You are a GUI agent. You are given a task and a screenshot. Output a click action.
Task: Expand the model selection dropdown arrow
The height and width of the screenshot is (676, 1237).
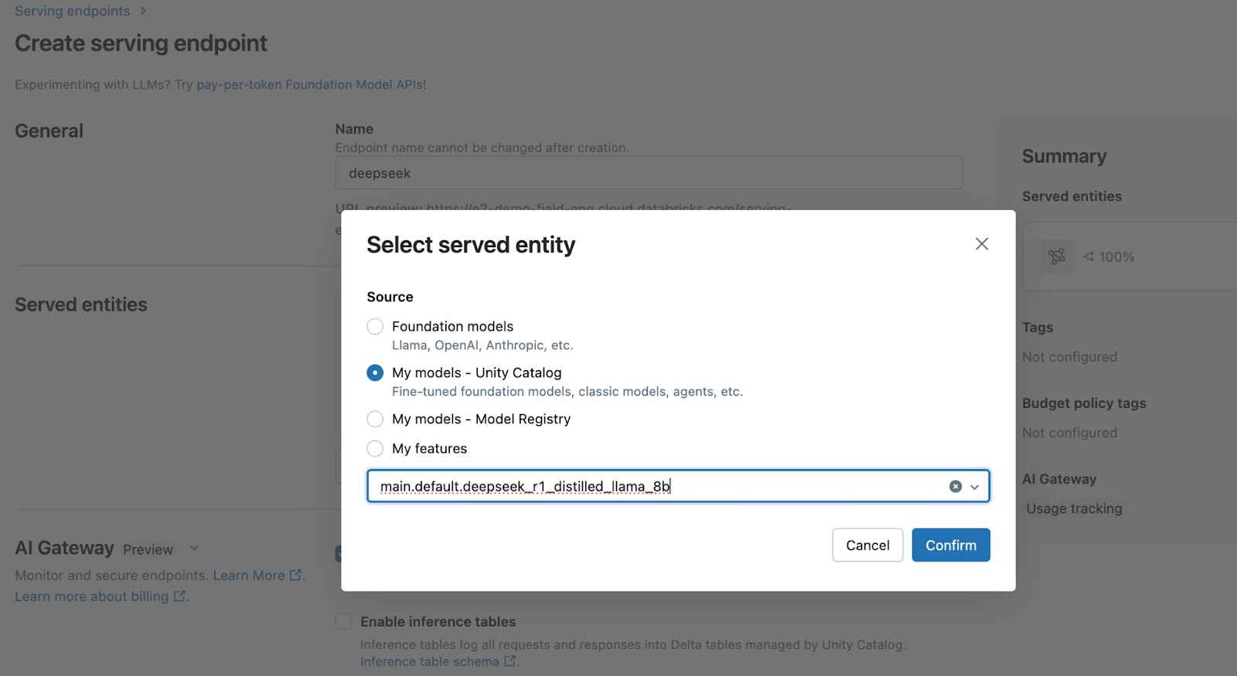[975, 487]
